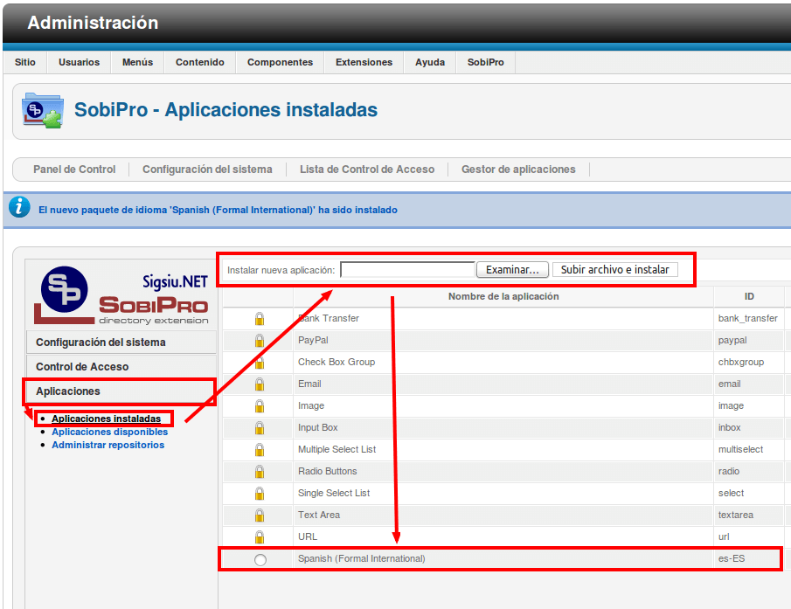Click the lock icon for PayPal
This screenshot has width=791, height=609.
click(260, 340)
